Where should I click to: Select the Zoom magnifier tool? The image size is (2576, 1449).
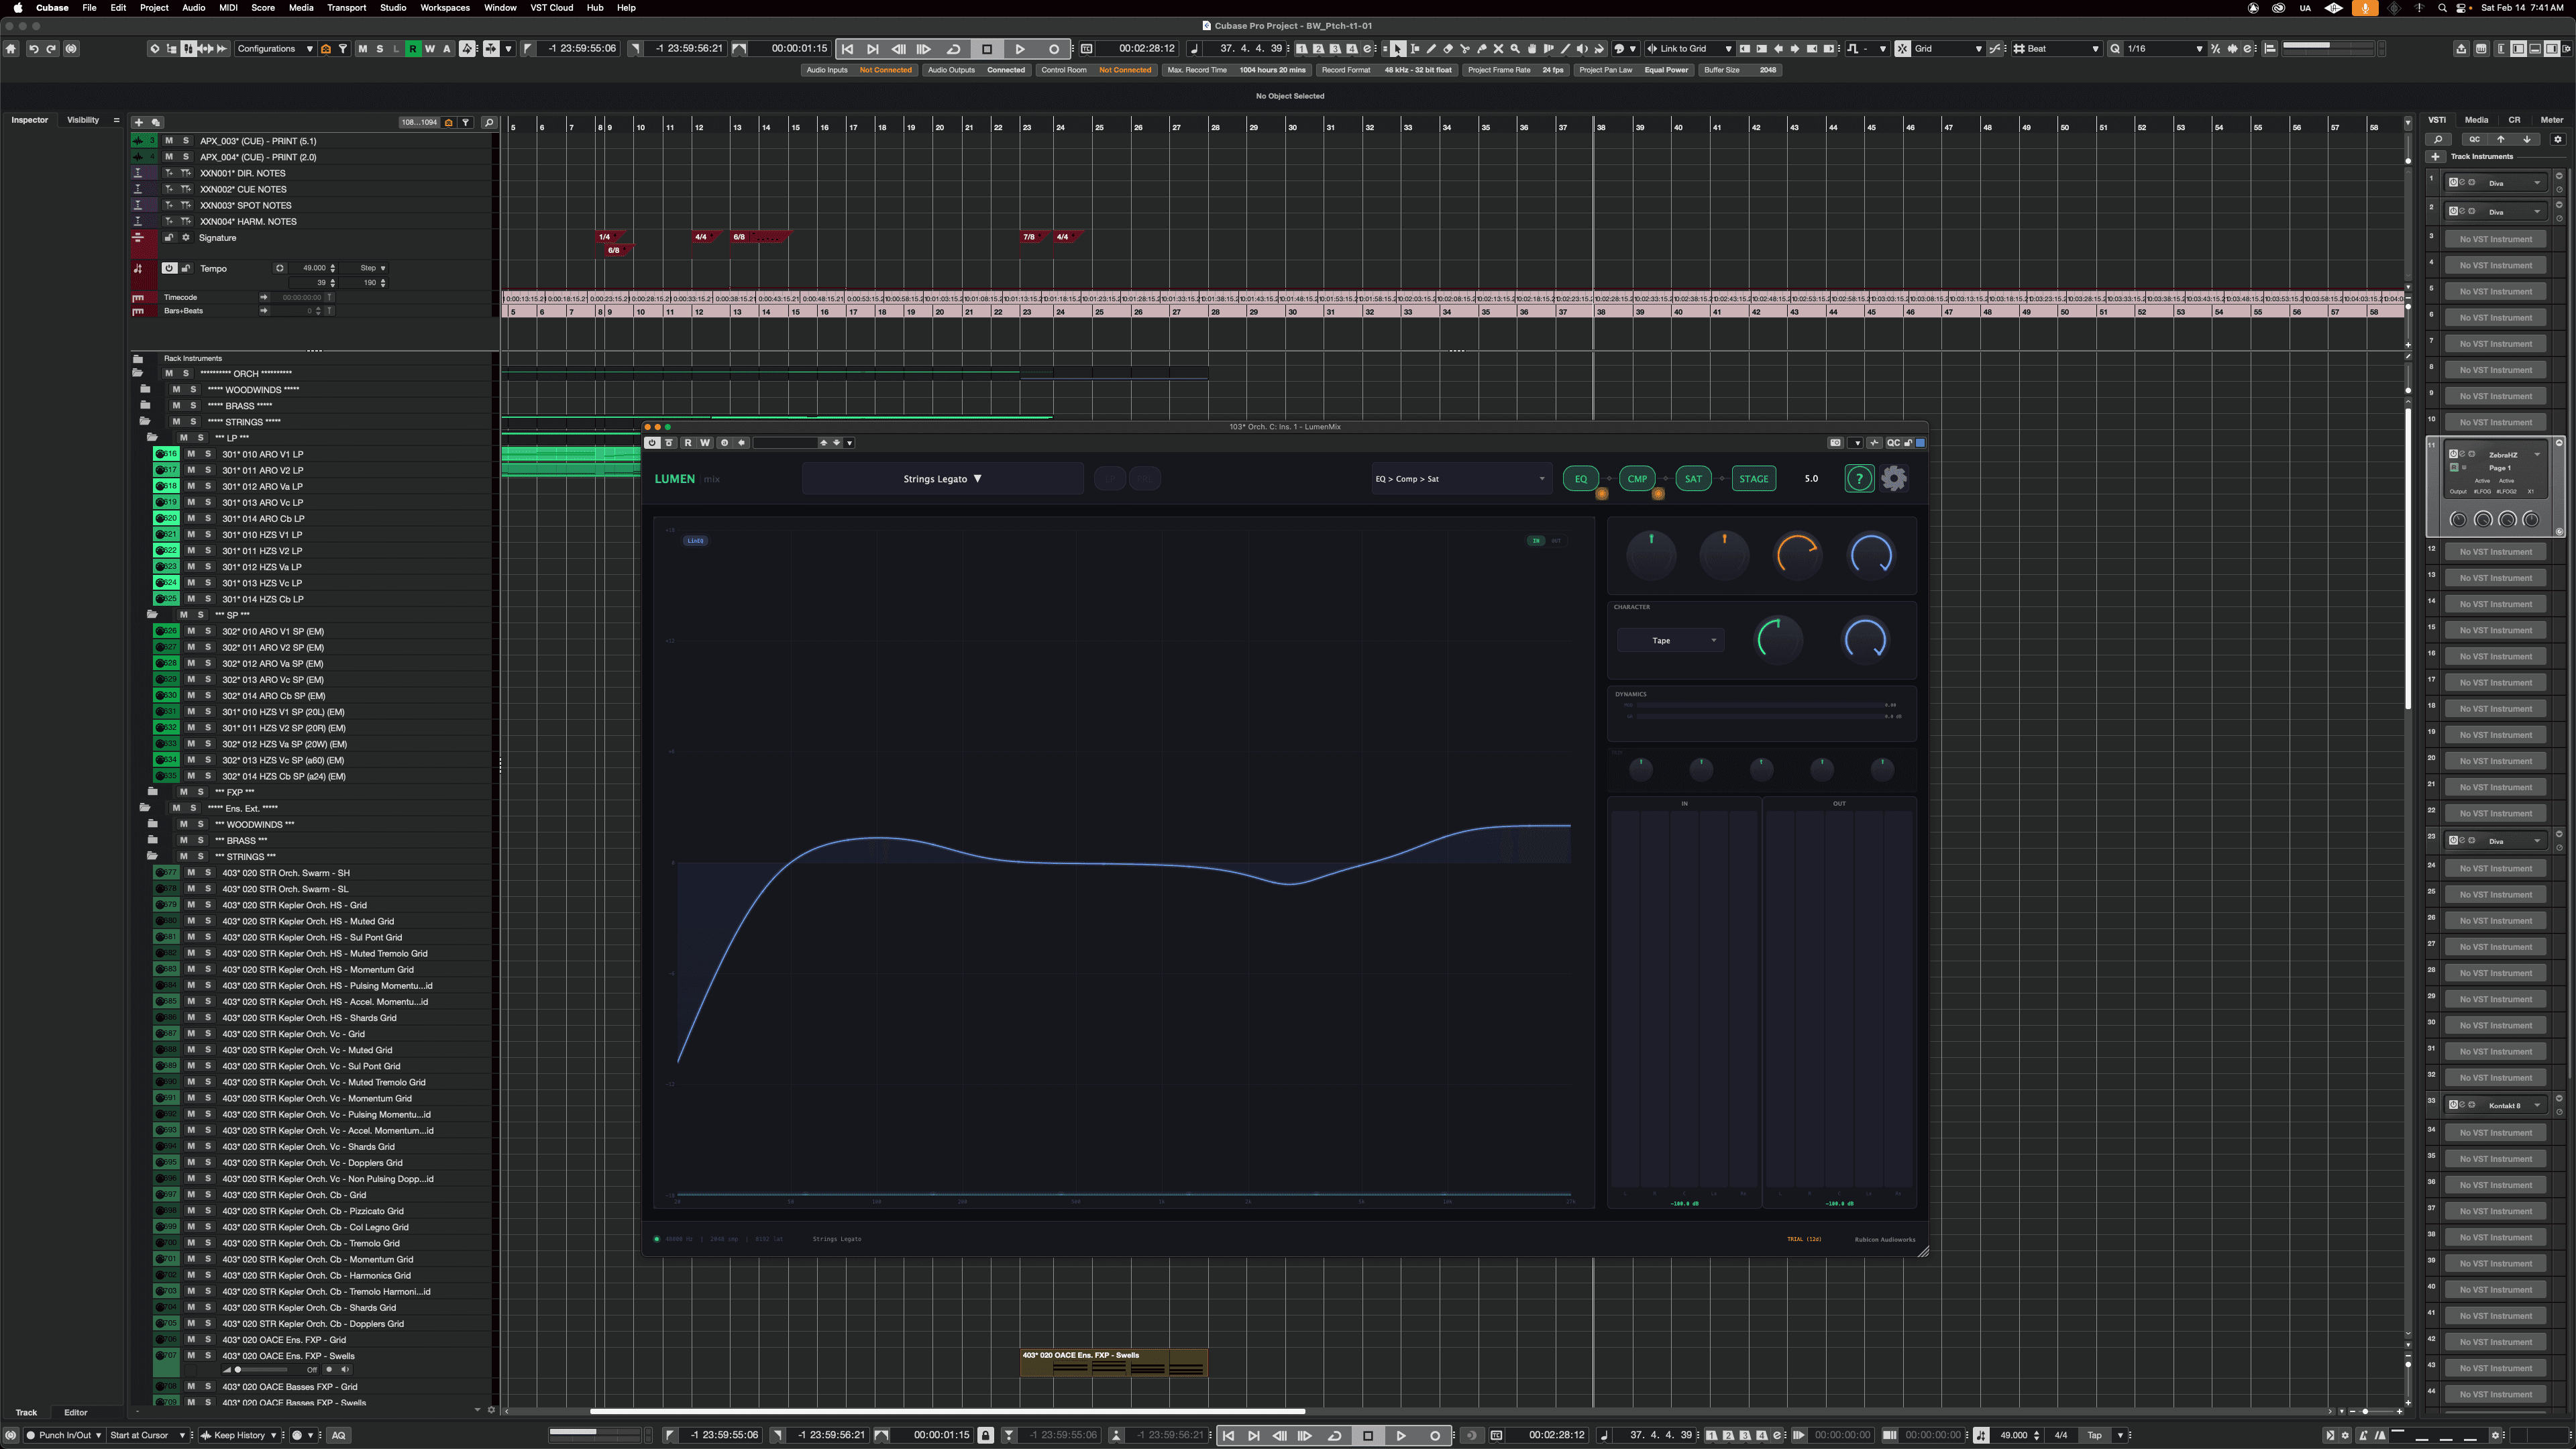click(1515, 49)
